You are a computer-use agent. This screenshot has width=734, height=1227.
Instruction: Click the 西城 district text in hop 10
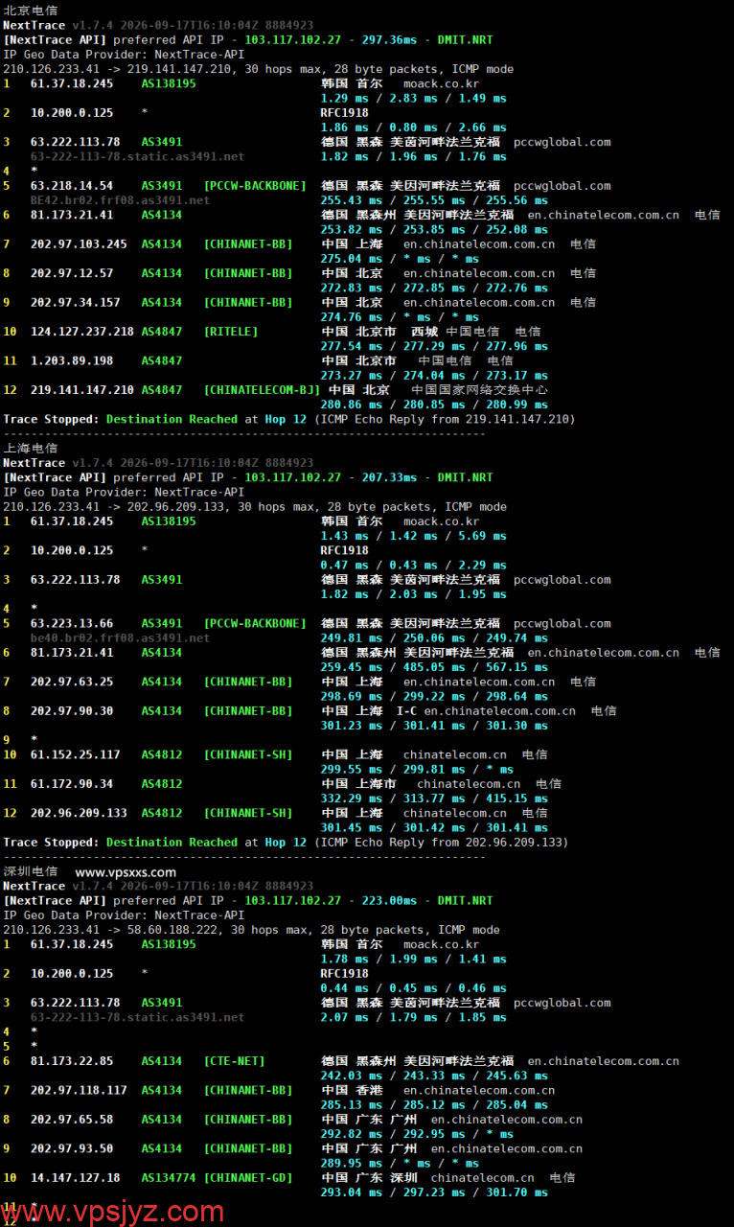pyautogui.click(x=424, y=332)
